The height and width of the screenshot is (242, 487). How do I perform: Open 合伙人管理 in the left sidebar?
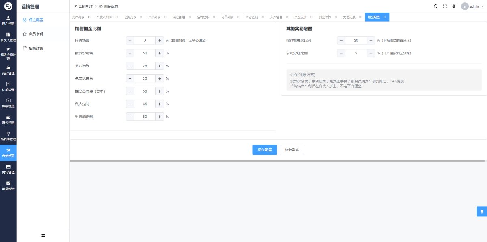pos(8,37)
